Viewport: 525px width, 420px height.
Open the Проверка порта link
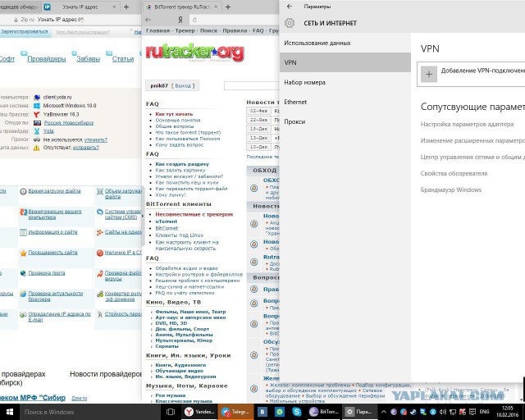(x=47, y=273)
